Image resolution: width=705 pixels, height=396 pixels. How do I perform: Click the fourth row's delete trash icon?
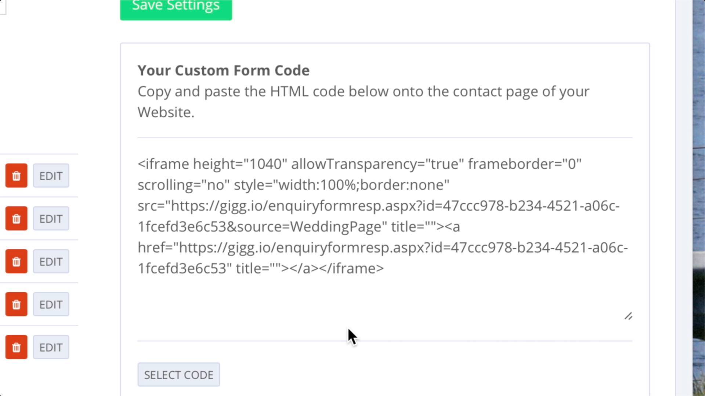click(16, 304)
